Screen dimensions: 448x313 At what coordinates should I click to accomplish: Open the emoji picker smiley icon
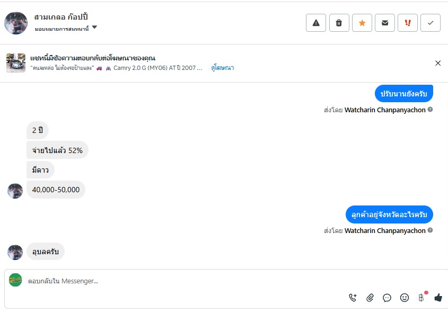[405, 298]
